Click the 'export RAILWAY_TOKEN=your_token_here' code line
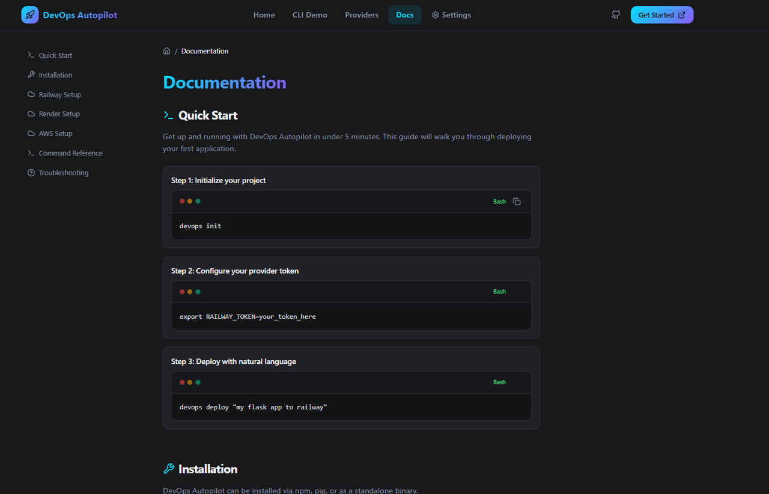The width and height of the screenshot is (769, 494). (x=248, y=316)
